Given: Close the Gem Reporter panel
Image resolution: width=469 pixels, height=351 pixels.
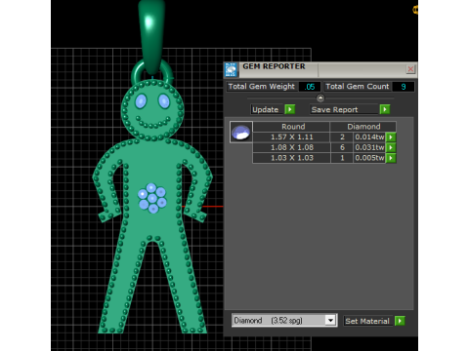Looking at the screenshot, I should coord(410,69).
